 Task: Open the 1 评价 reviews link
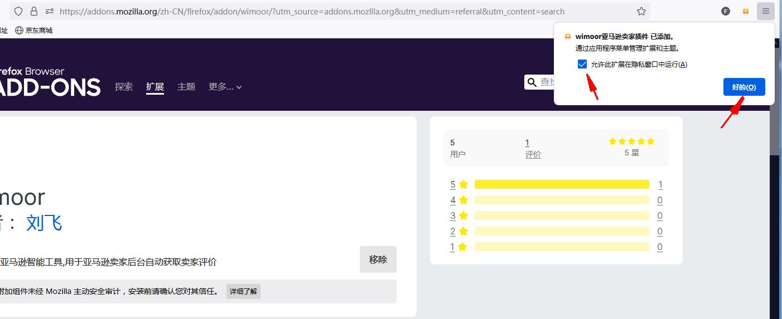tap(533, 149)
